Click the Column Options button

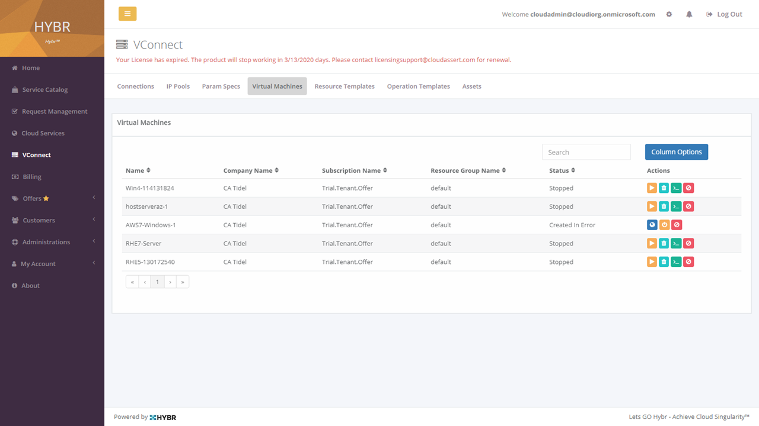click(677, 152)
